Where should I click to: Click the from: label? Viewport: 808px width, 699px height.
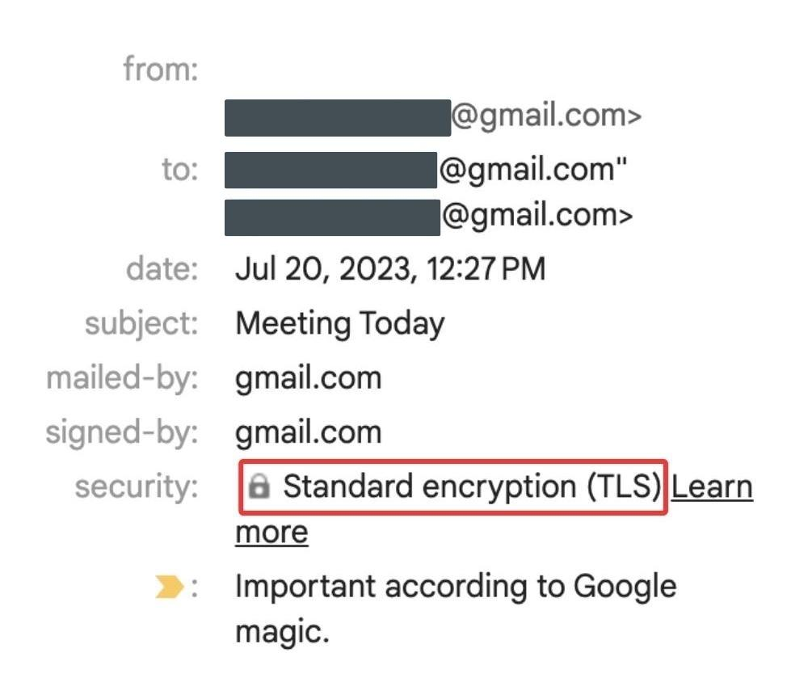161,69
